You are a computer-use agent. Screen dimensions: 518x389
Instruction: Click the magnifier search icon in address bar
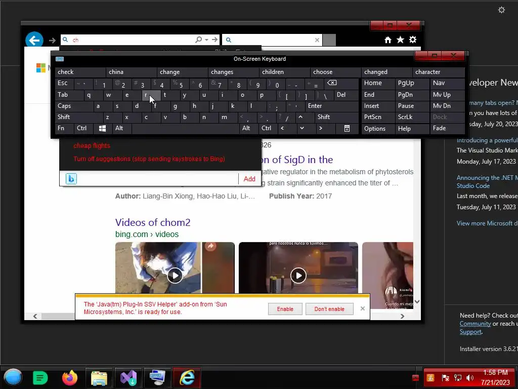coord(198,40)
